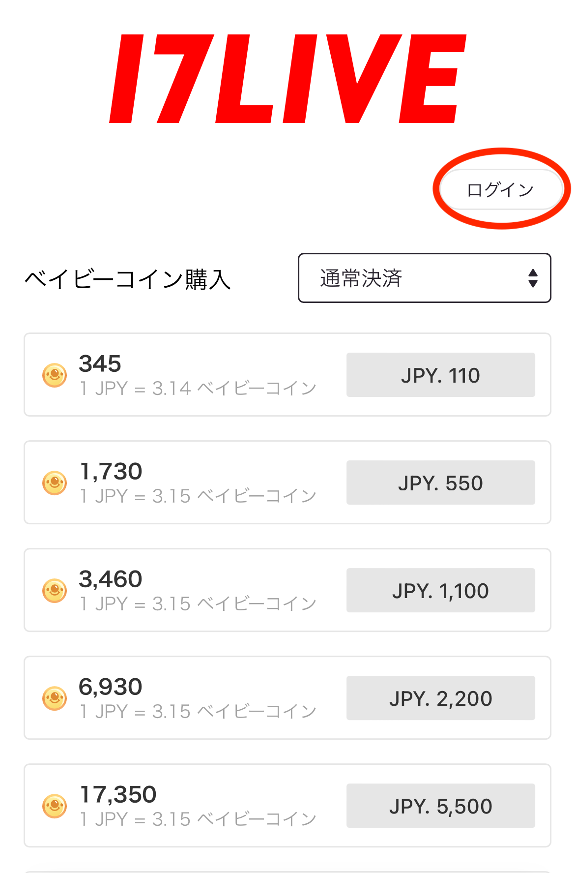
Task: Click the 17,350 coin amount text
Action: click(x=118, y=795)
